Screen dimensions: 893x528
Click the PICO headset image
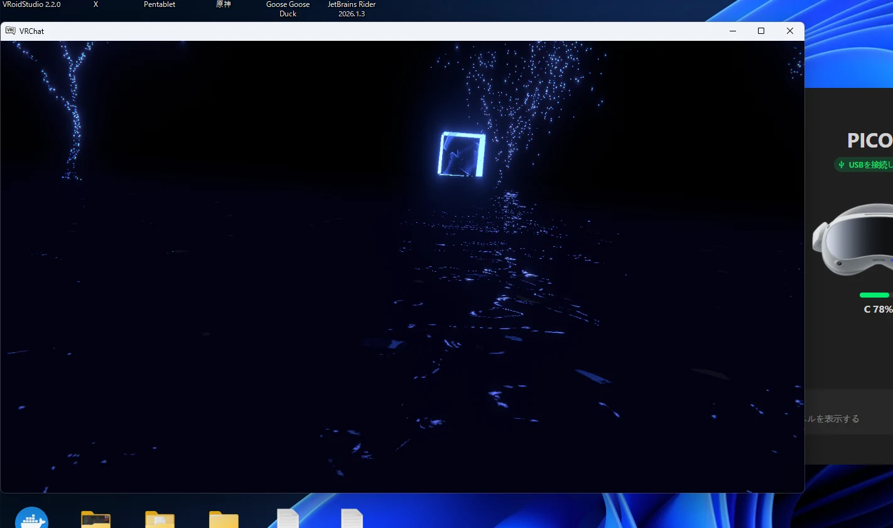[x=853, y=239]
